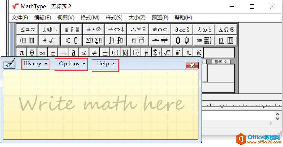Insert subscript template from small bar
The height and width of the screenshot is (147, 283).
188,53
